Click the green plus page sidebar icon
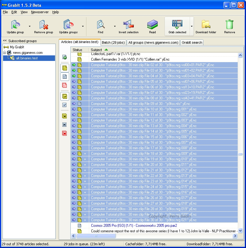The height and width of the screenshot is (248, 246). pyautogui.click(x=65, y=57)
